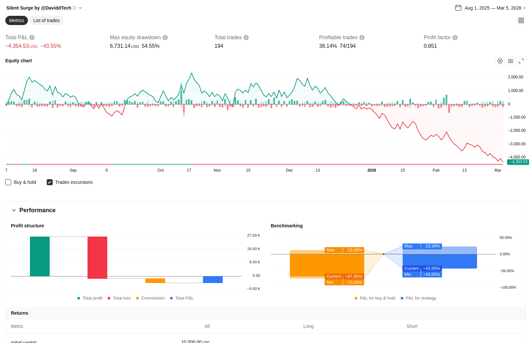Click info icon next to Total P&L

[x=32, y=38]
